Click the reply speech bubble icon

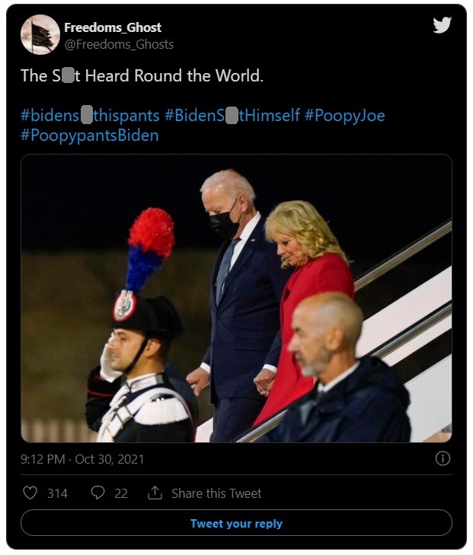(x=97, y=493)
